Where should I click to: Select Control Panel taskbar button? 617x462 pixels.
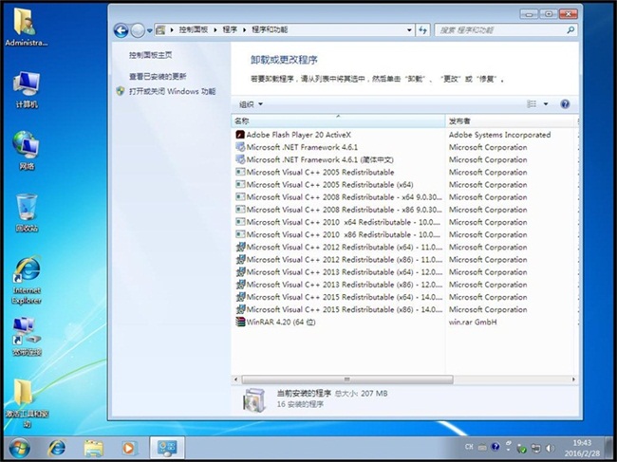pyautogui.click(x=167, y=448)
